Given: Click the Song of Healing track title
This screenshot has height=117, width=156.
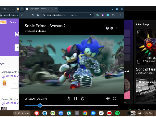Looking at the screenshot, I should [146, 69].
